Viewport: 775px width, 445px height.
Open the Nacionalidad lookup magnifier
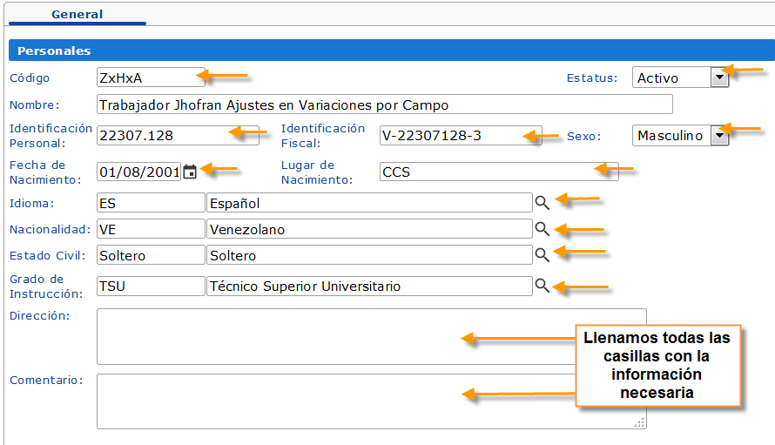click(x=542, y=229)
